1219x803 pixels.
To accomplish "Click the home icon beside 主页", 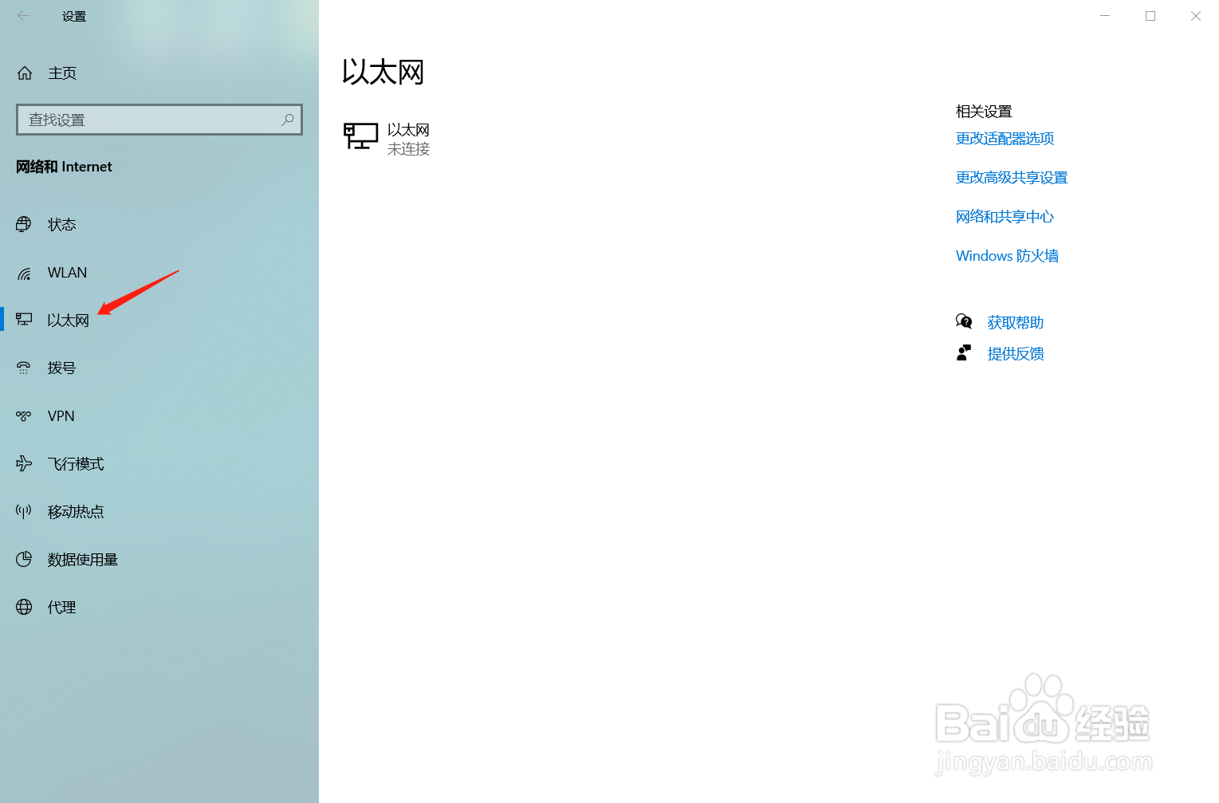I will [x=25, y=73].
